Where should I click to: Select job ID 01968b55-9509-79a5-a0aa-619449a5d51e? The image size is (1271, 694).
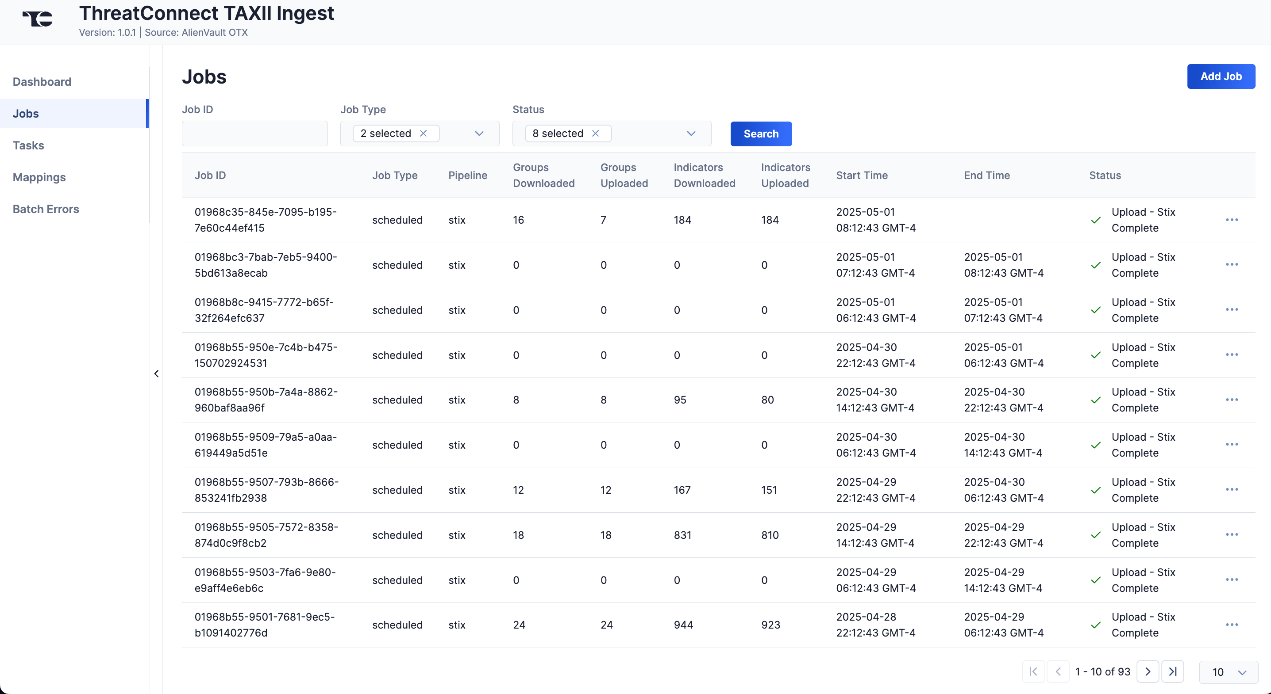266,445
